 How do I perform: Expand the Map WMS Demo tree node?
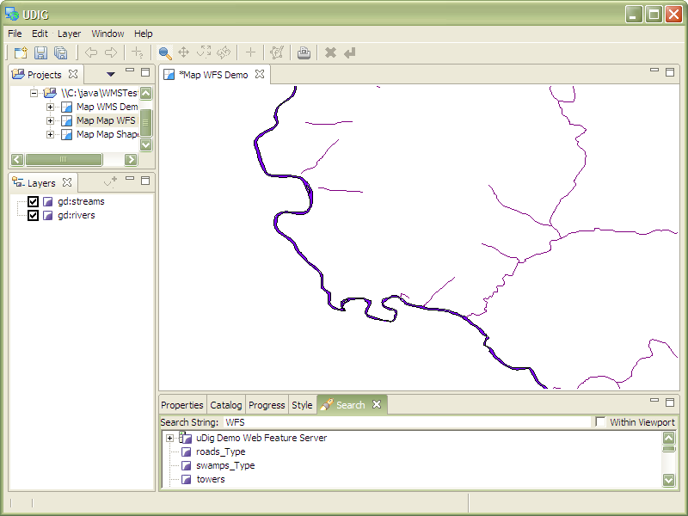click(x=50, y=107)
